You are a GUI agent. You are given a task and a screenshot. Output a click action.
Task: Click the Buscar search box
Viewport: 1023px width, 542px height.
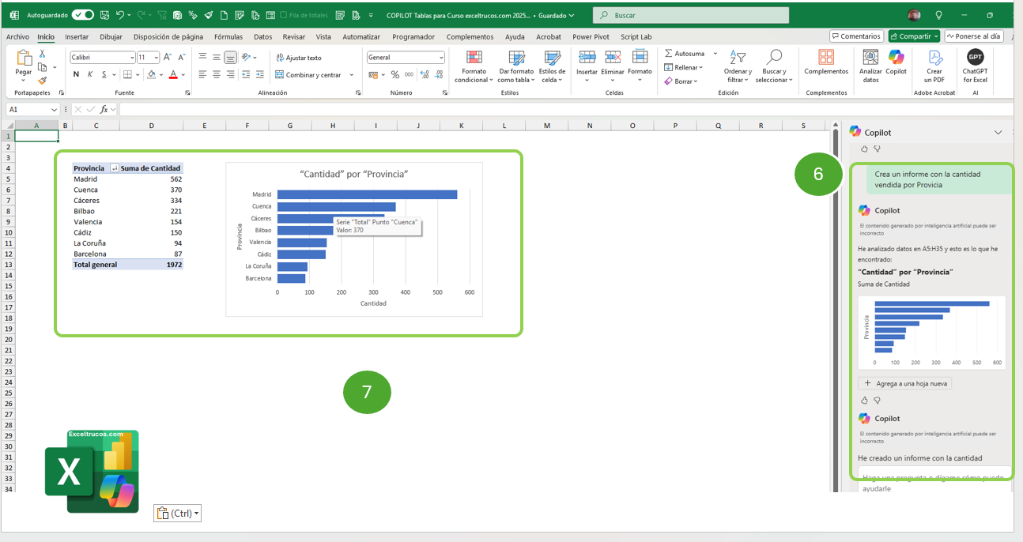pyautogui.click(x=692, y=15)
